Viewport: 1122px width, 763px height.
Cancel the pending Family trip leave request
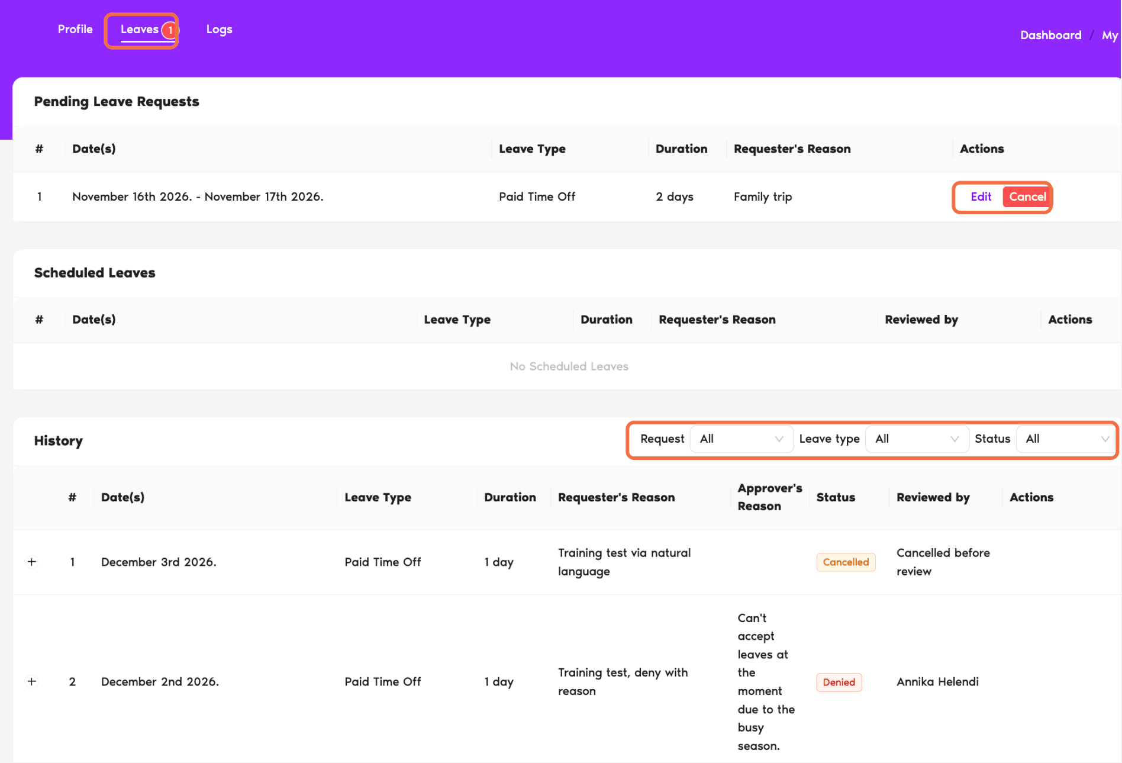pos(1027,197)
